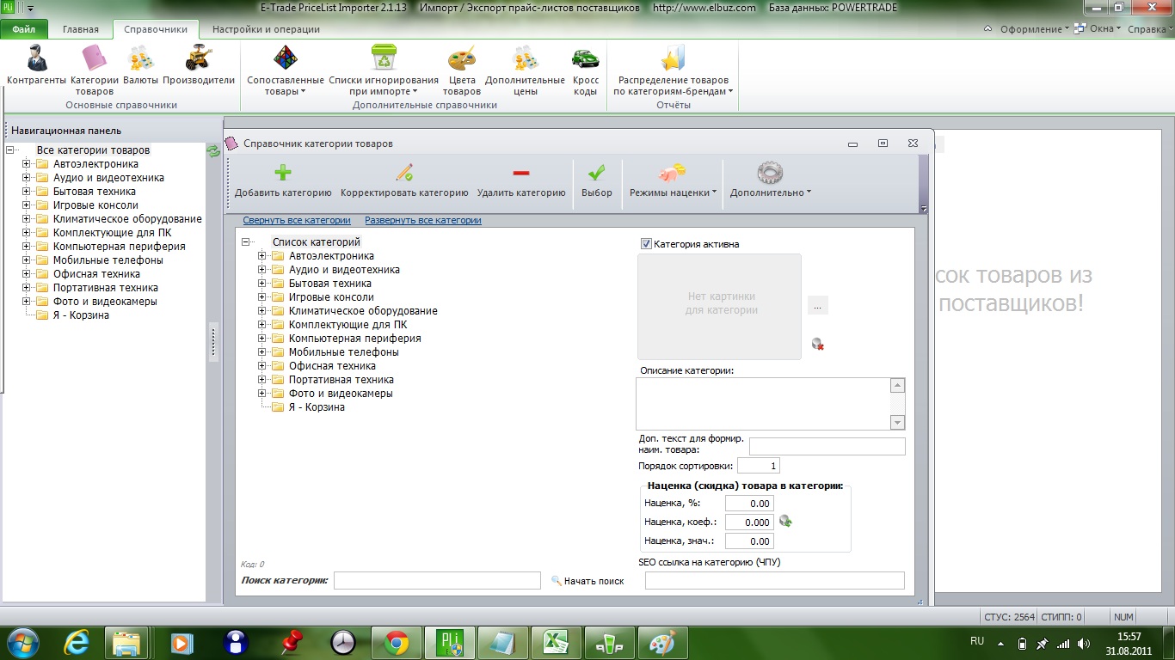Image resolution: width=1175 pixels, height=660 pixels.
Task: Click the Доп. текст для формир. field
Action: [x=827, y=447]
